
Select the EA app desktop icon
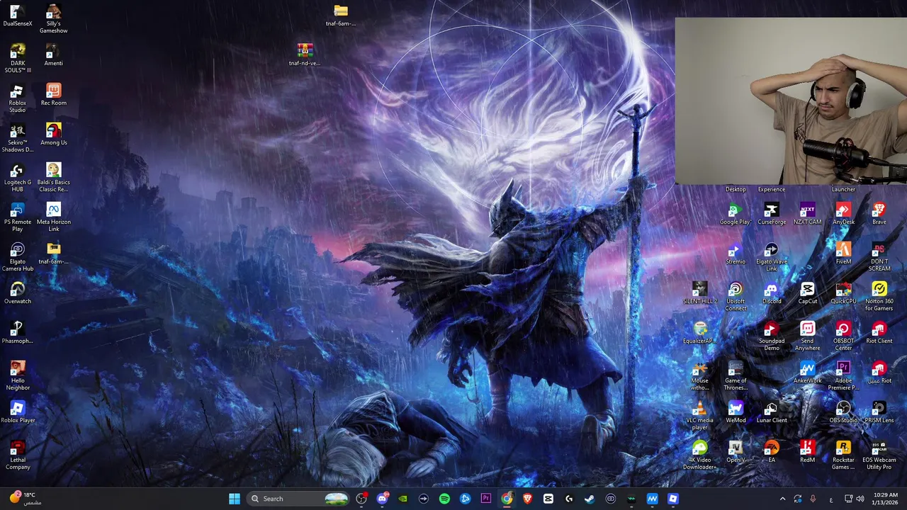point(772,452)
